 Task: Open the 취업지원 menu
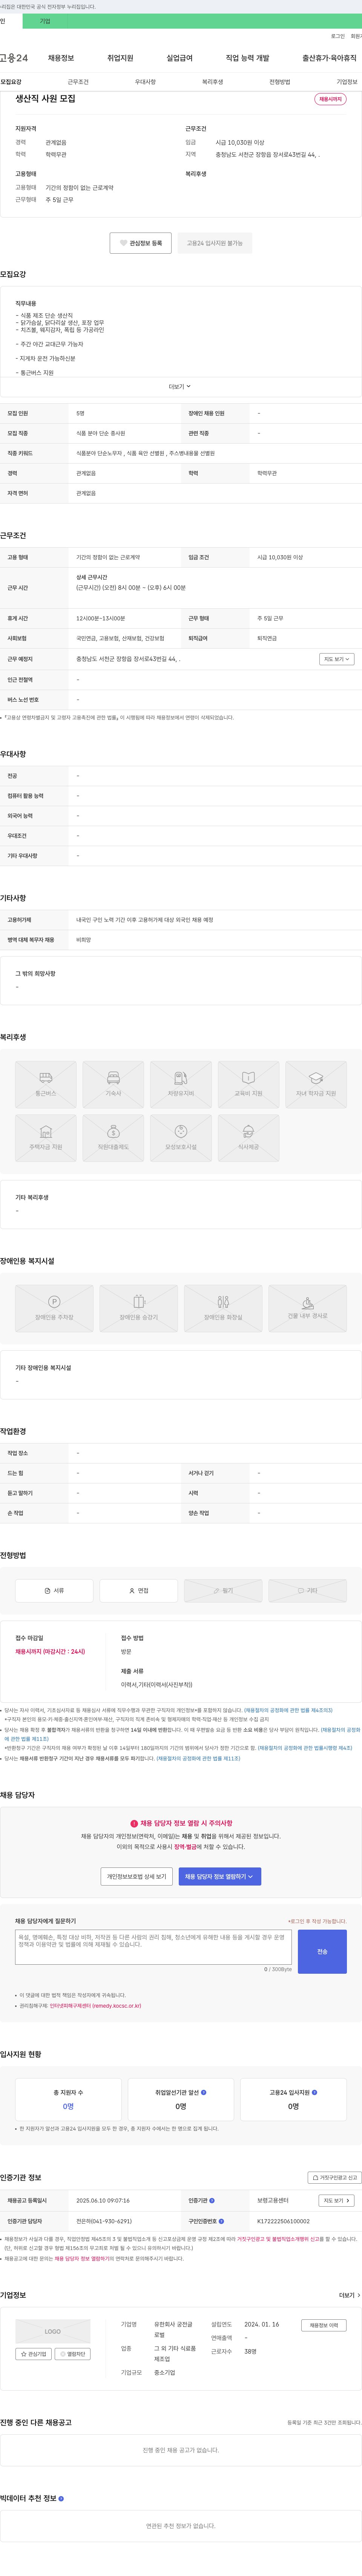tap(120, 58)
